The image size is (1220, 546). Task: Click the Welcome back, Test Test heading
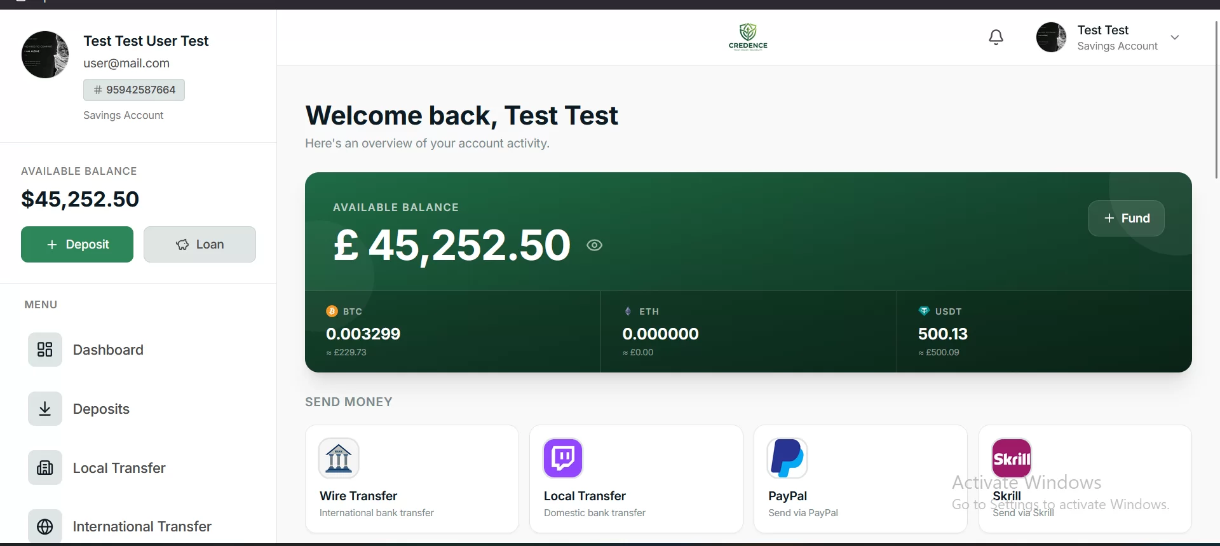(x=461, y=116)
